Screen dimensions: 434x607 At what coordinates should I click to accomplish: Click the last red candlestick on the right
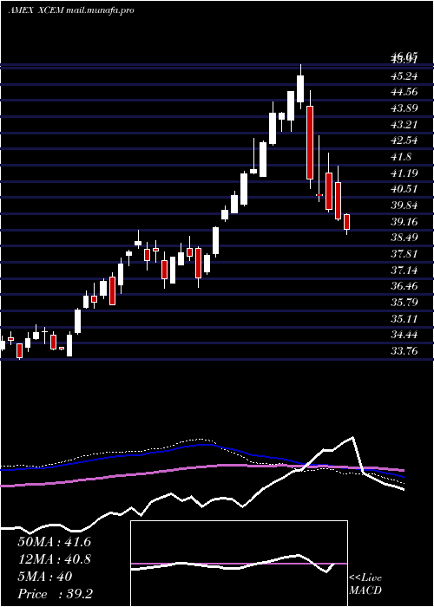click(x=347, y=222)
